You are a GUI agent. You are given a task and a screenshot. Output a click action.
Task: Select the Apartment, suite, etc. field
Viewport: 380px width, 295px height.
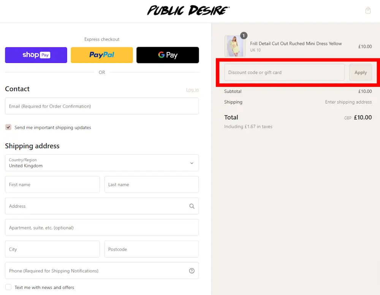(x=102, y=228)
